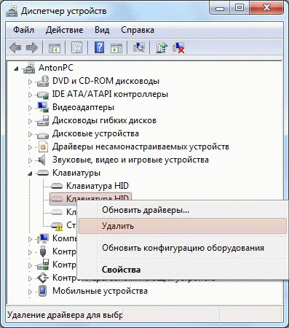Expand the Видеоадаптеры node
The width and height of the screenshot is (289, 328).
pyautogui.click(x=30, y=108)
